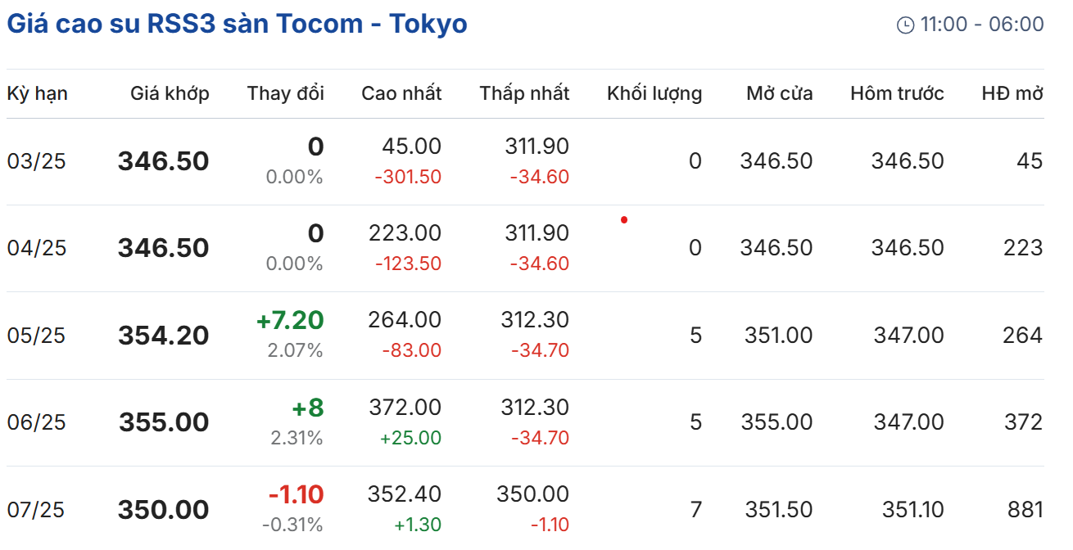1073x550 pixels.
Task: Click the +7.20 change value
Action: (x=290, y=320)
